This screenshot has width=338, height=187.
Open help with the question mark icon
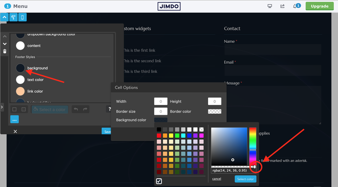tap(109, 109)
